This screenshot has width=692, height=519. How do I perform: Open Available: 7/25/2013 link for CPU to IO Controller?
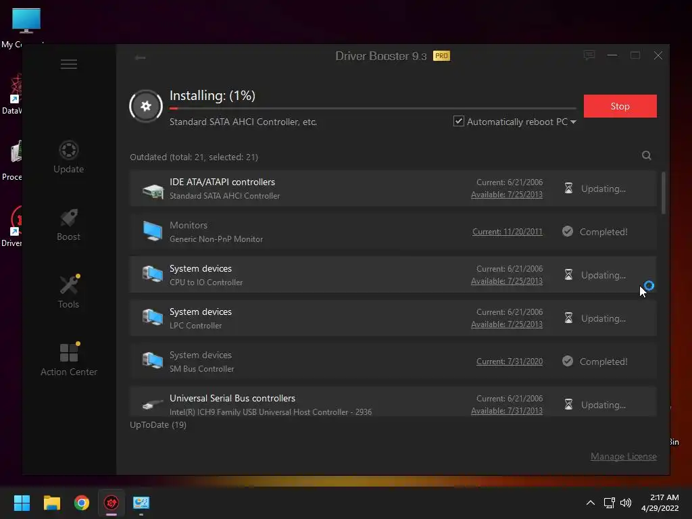click(507, 281)
